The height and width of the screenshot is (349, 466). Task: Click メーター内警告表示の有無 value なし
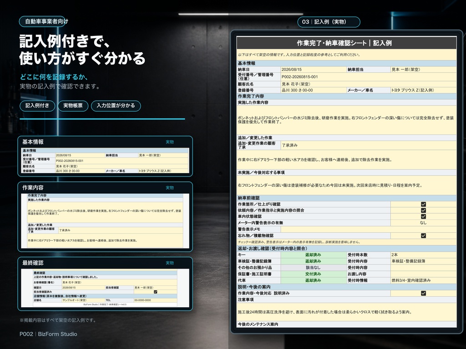[x=423, y=223]
